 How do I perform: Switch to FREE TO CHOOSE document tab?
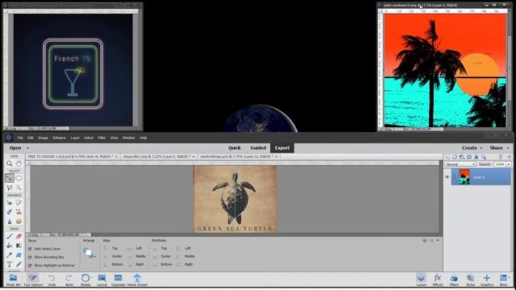[x=70, y=157]
